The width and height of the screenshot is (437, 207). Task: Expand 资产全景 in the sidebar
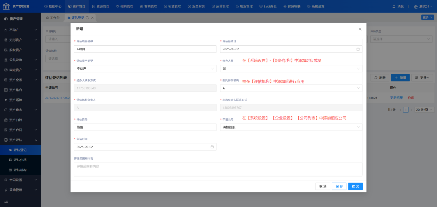pos(20,80)
